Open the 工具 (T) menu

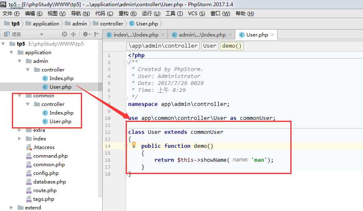[174, 14]
